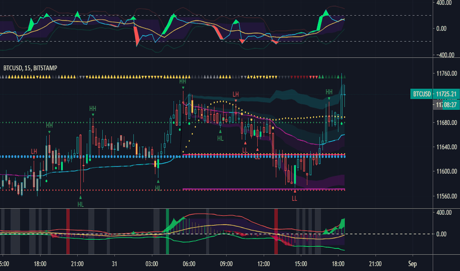
Task: Click the -400.00 oscillator scale label
Action: (445, 55)
